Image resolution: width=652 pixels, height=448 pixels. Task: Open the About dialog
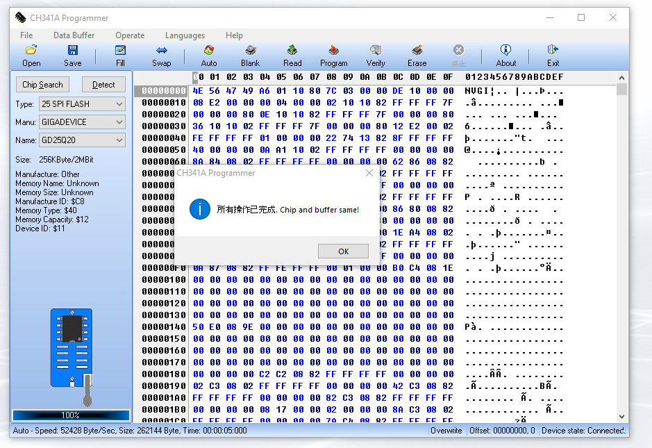[x=505, y=56]
